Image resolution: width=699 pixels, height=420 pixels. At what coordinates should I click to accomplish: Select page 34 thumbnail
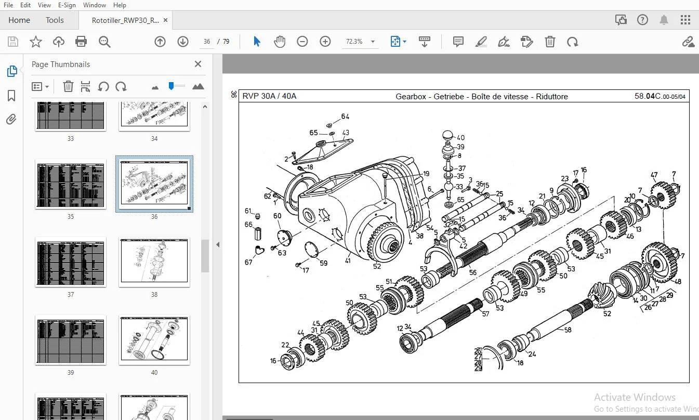154,116
